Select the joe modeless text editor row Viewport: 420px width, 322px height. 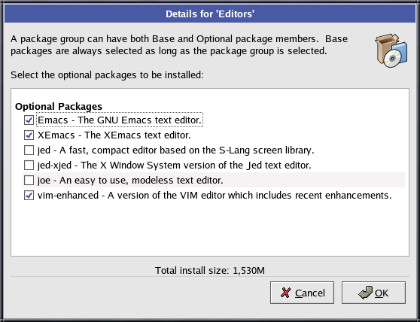[214, 180]
